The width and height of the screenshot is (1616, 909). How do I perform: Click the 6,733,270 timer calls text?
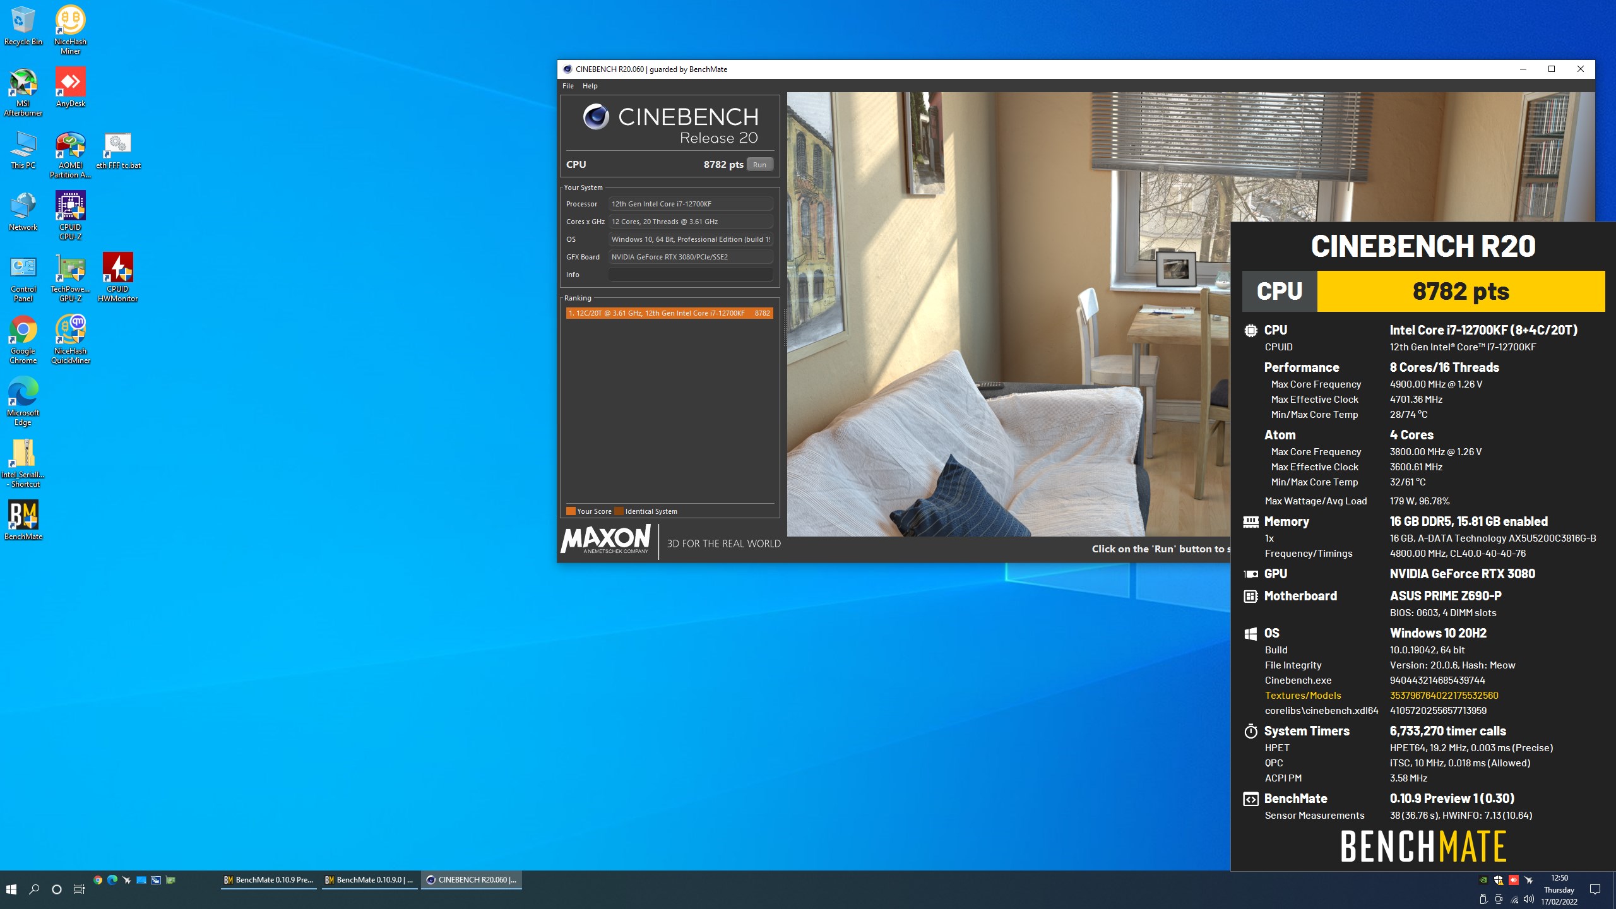[1448, 731]
